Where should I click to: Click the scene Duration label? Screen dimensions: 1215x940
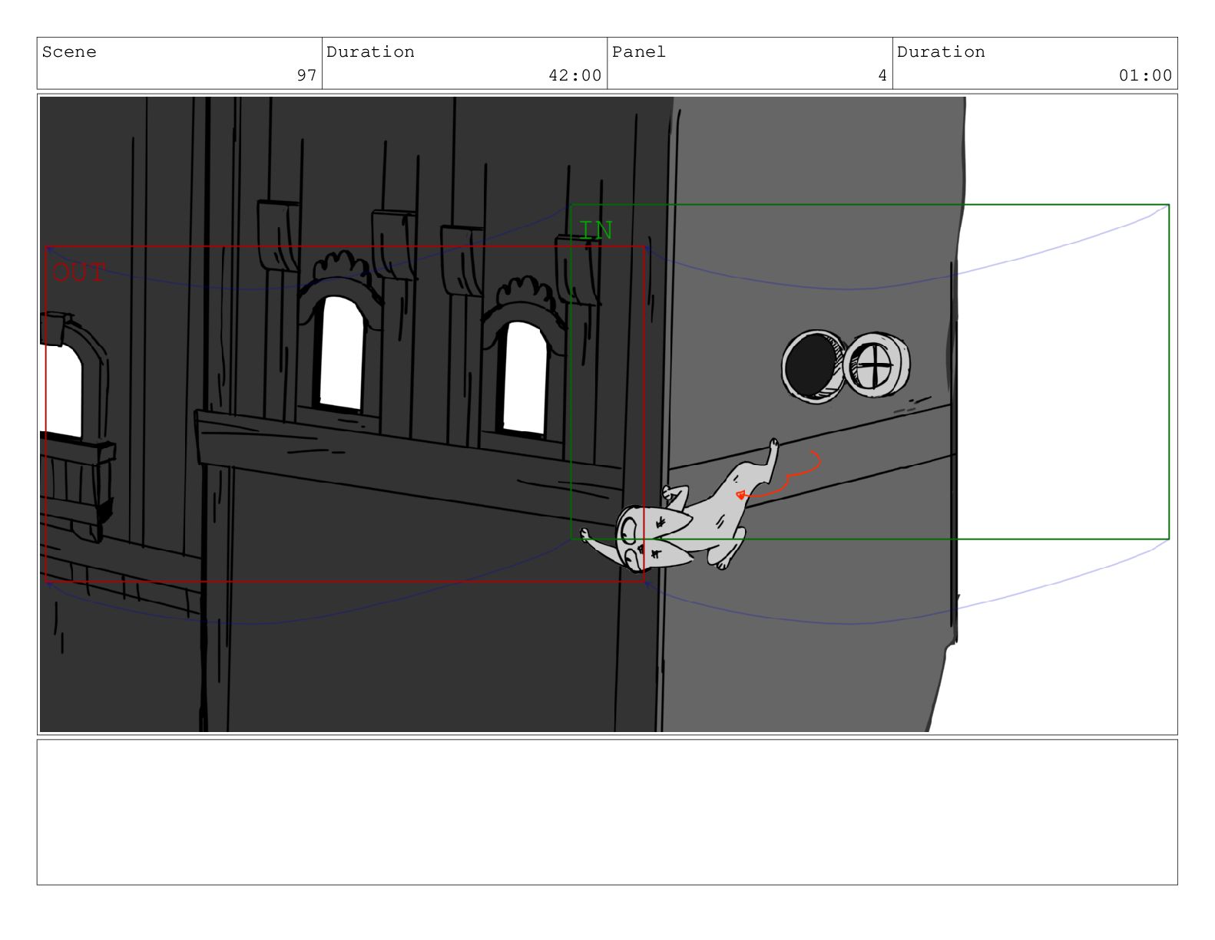[370, 52]
